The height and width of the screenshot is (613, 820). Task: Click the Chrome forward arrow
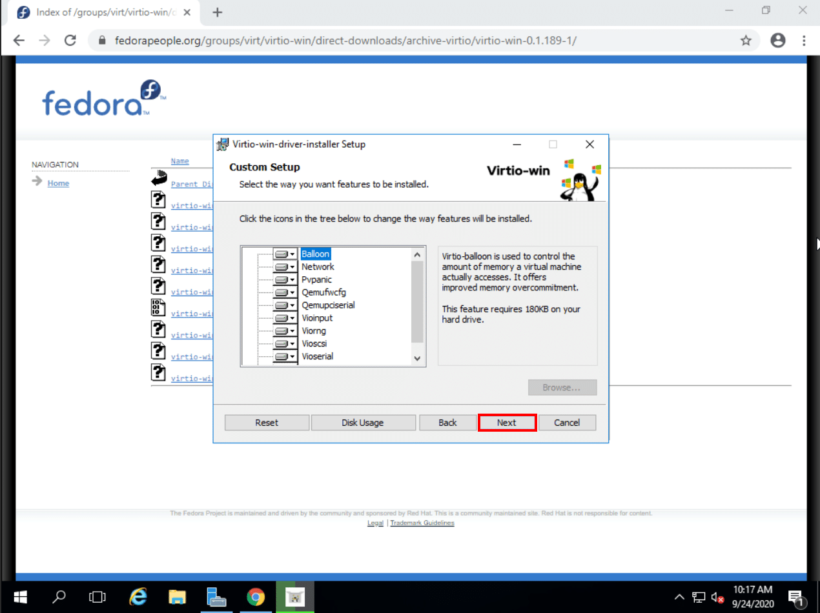click(x=44, y=41)
